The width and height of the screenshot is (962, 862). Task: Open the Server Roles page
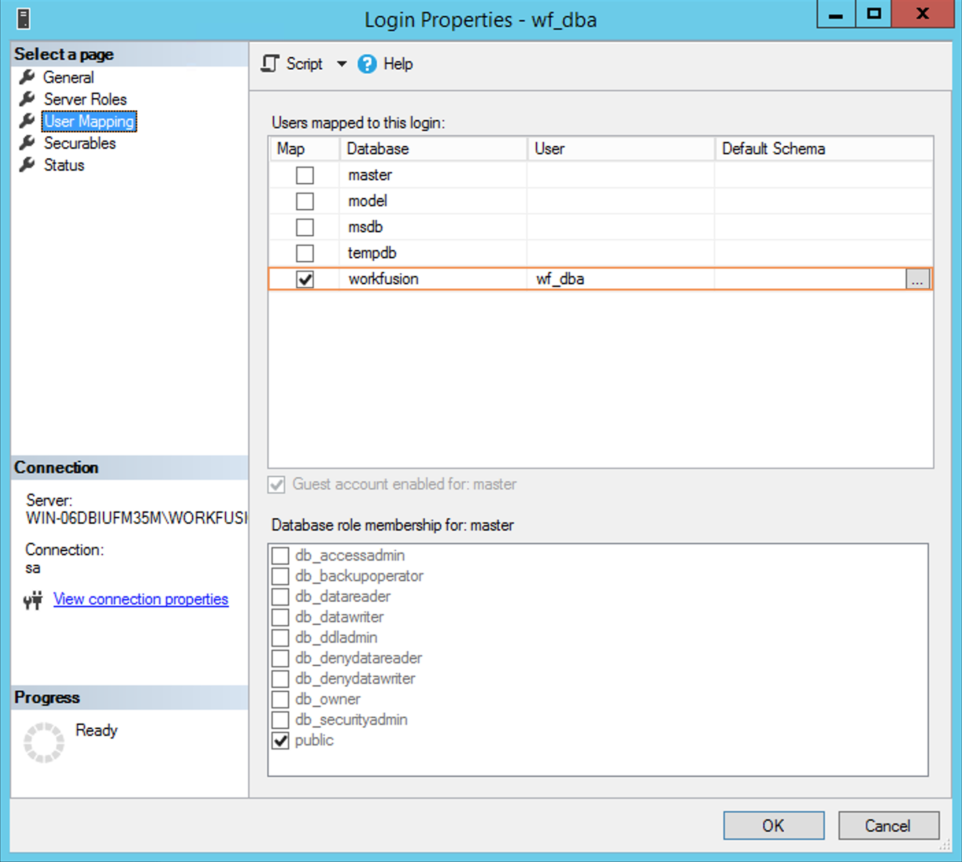(x=86, y=99)
